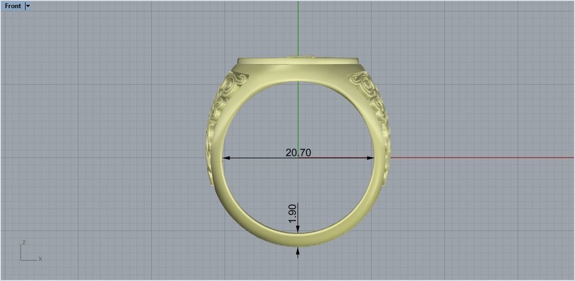Click the ring's flat signet top
The image size is (575, 281).
coord(298,60)
